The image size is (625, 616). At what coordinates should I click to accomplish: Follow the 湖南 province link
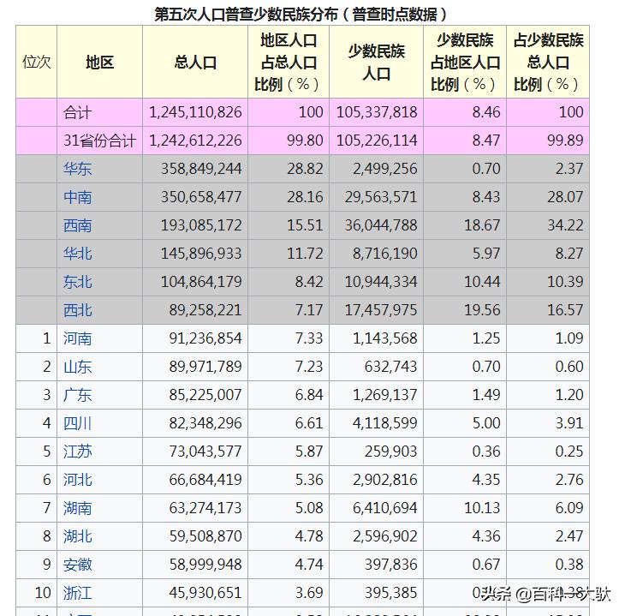point(78,508)
